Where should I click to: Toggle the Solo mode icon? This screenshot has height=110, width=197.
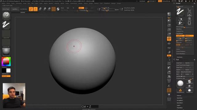coord(169,95)
